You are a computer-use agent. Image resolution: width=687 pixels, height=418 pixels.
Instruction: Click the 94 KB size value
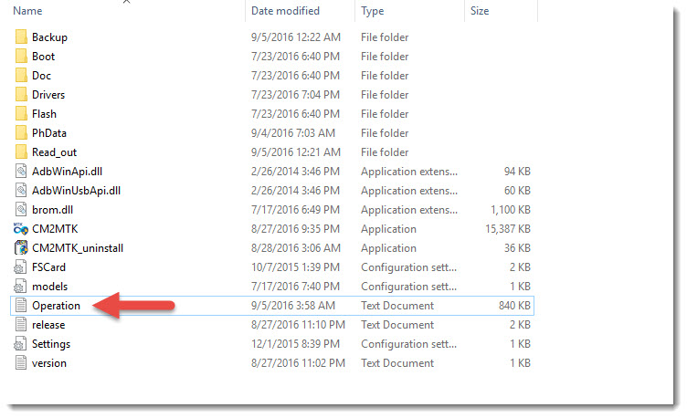pos(517,172)
